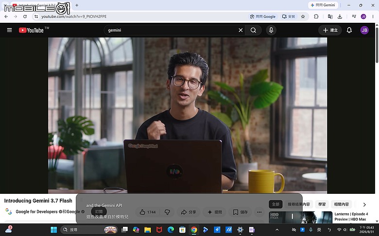379x236 pixels.
Task: Select the 全部 filter chip
Action: [x=276, y=205]
